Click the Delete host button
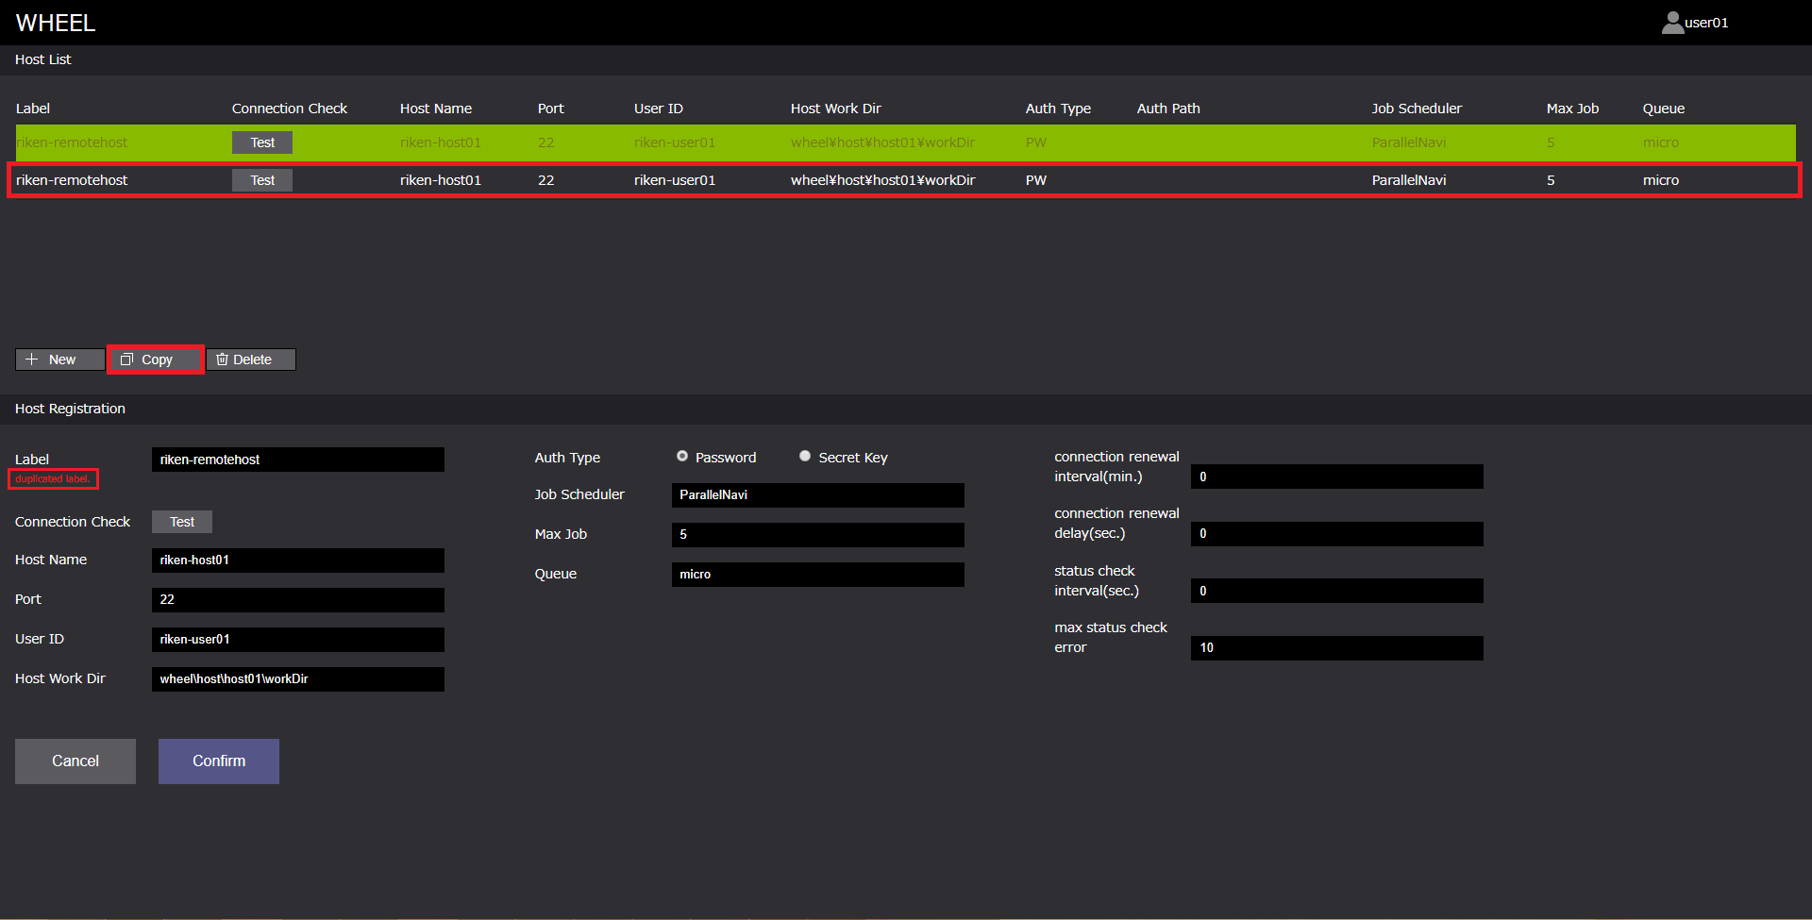This screenshot has width=1812, height=920. 251,360
